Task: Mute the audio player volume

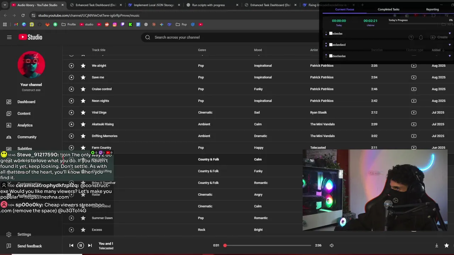Action: point(332,245)
